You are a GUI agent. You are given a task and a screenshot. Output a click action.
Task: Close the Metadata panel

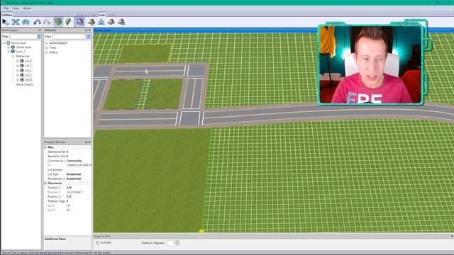pyautogui.click(x=90, y=30)
